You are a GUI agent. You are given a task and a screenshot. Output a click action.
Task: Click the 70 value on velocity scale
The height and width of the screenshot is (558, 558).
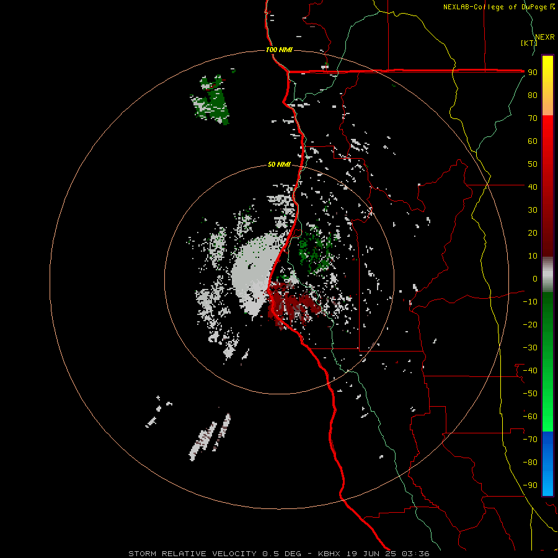(533, 118)
